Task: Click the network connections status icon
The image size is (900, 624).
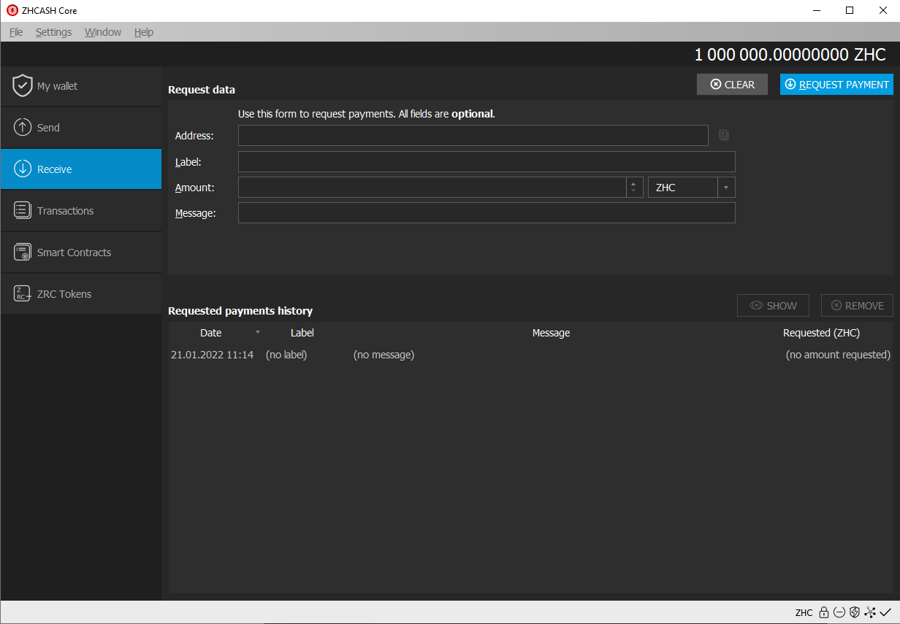Action: [x=870, y=612]
